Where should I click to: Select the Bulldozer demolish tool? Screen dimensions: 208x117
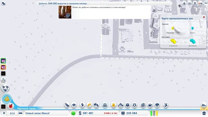coord(204,105)
